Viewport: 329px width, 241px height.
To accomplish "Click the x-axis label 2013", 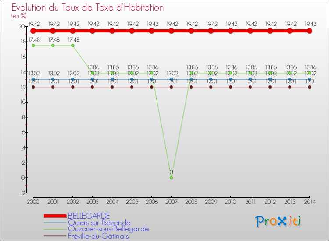I will point(290,202).
